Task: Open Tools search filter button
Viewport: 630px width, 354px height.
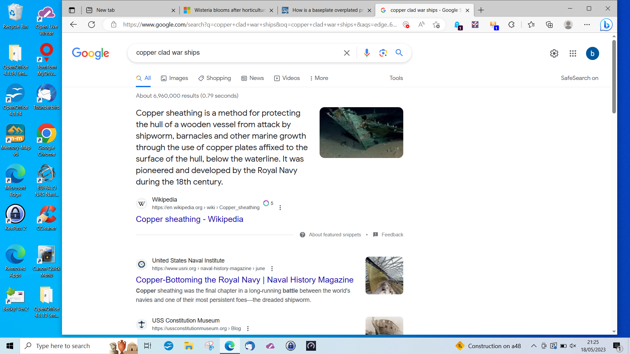Action: click(x=396, y=78)
